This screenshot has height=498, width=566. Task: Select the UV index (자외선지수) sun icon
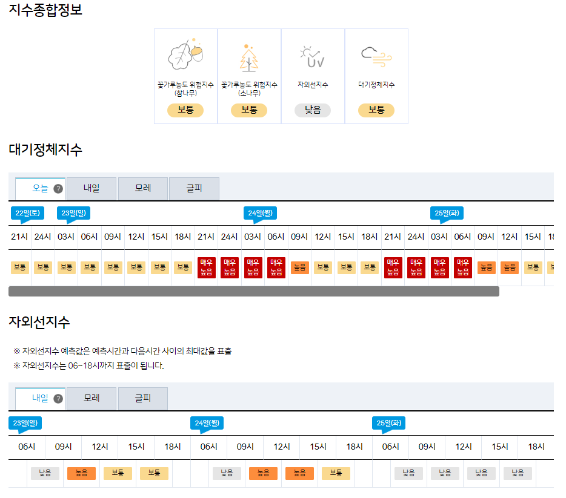coord(313,56)
